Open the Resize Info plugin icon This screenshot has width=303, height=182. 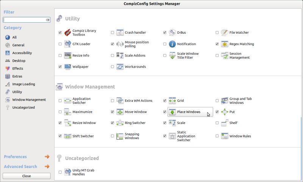pos(68,55)
